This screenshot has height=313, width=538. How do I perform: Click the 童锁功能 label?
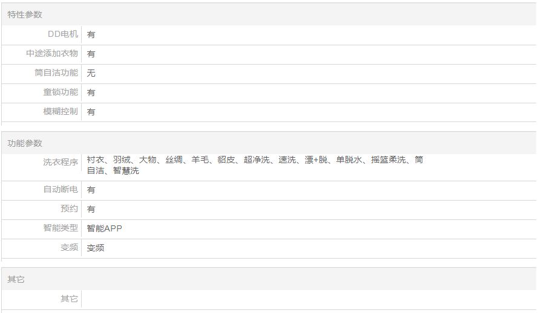[x=61, y=92]
